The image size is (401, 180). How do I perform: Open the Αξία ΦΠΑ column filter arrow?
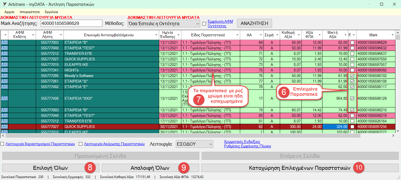coord(319,35)
